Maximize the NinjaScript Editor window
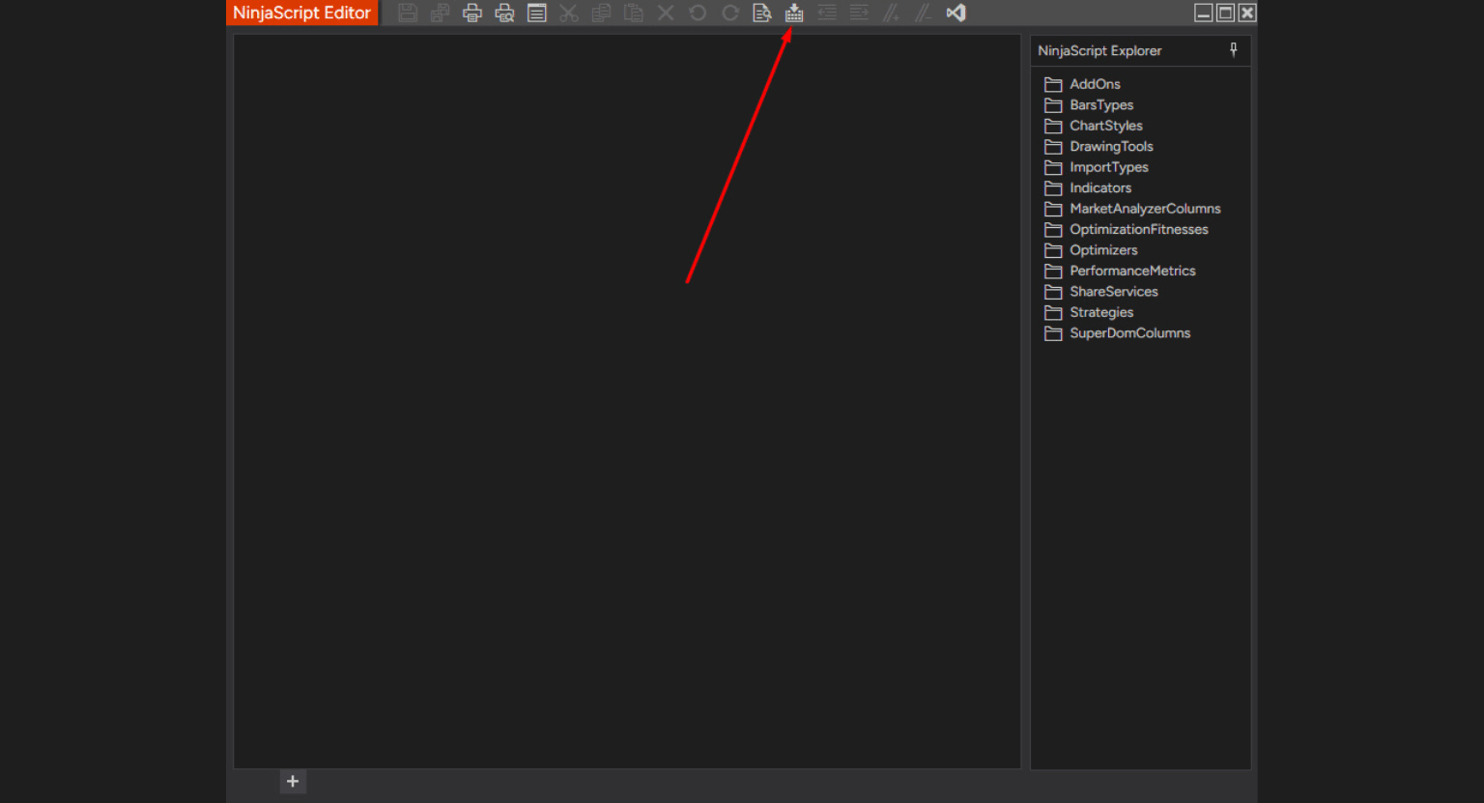Viewport: 1484px width, 803px height. coord(1225,13)
